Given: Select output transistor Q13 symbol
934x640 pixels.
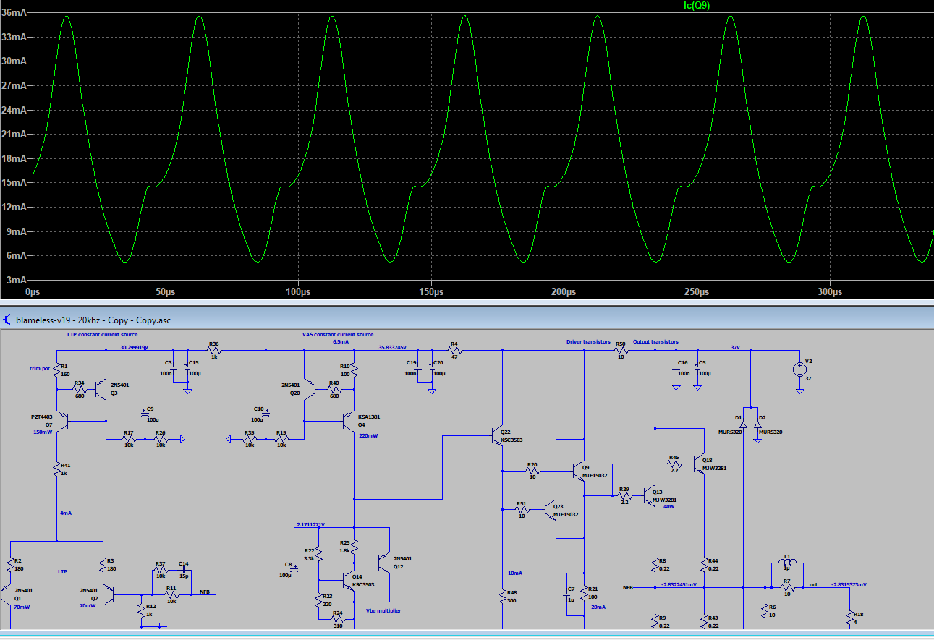Looking at the screenshot, I should click(x=650, y=496).
